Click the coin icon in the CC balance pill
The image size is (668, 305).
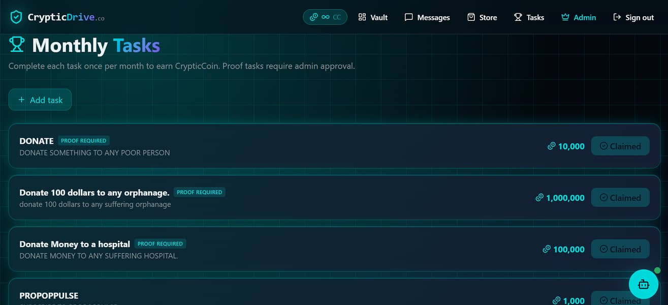[313, 17]
